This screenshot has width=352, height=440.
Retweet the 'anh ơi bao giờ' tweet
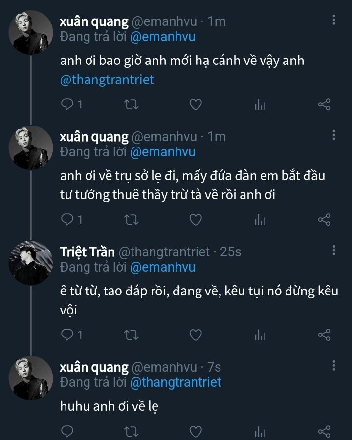click(x=132, y=105)
